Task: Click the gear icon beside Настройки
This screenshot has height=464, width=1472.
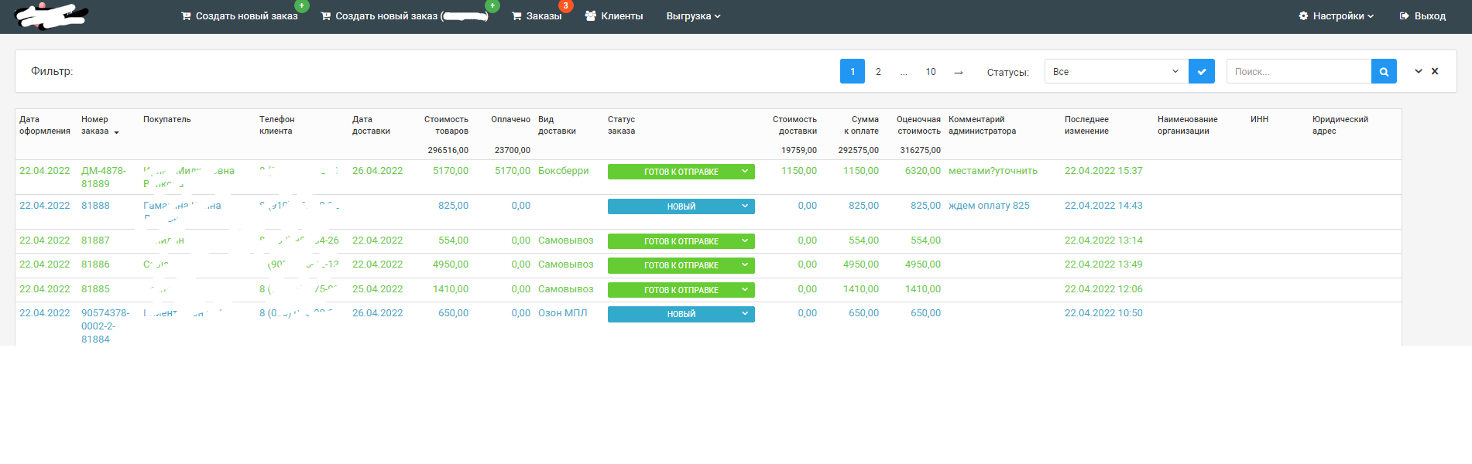Action: tap(1303, 16)
